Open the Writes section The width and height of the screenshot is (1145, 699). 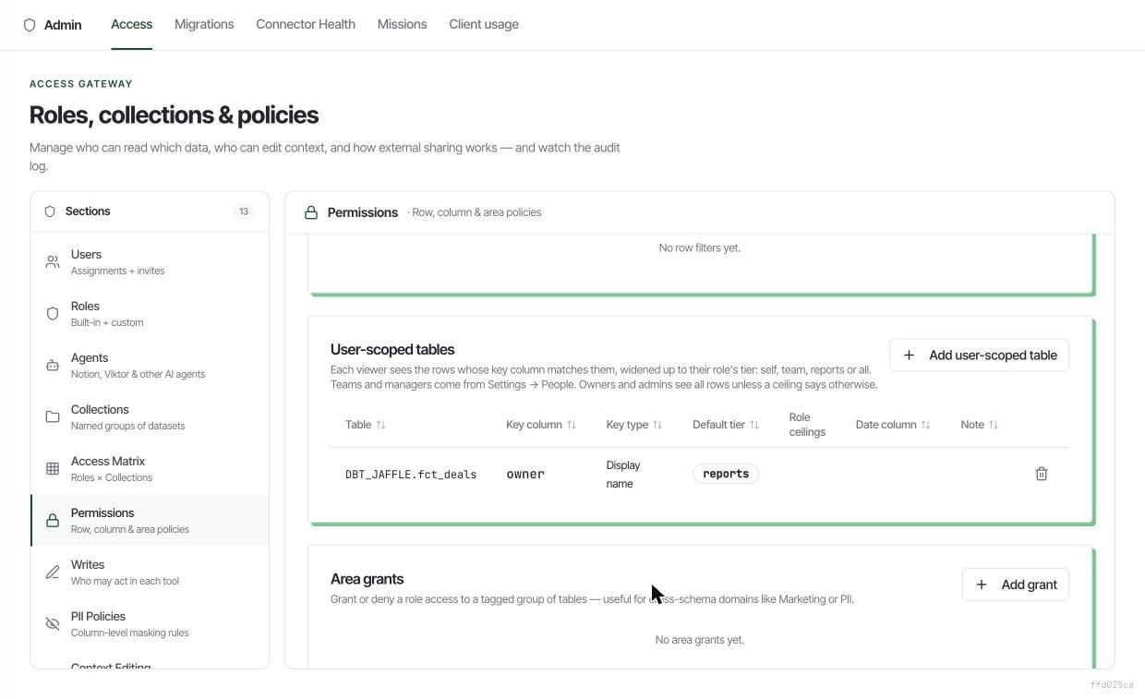(x=150, y=572)
